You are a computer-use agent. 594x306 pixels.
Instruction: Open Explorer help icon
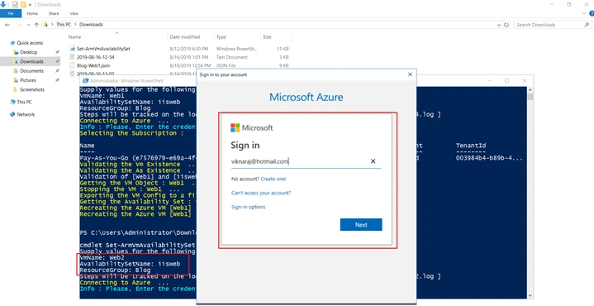[x=592, y=14]
